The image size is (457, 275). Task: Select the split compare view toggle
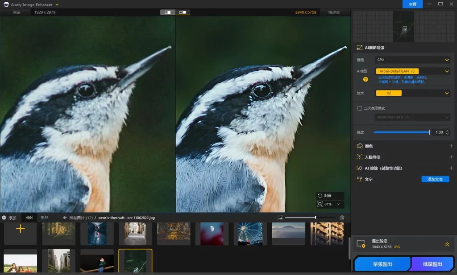point(168,12)
